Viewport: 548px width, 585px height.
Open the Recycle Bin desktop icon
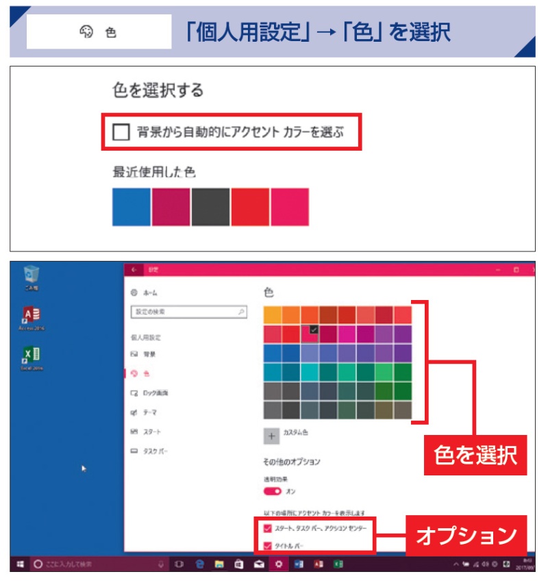click(x=31, y=275)
